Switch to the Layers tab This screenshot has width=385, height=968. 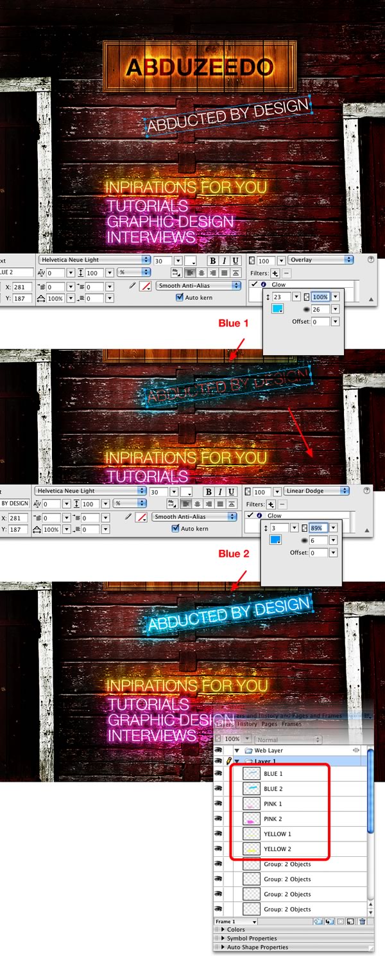point(225,725)
